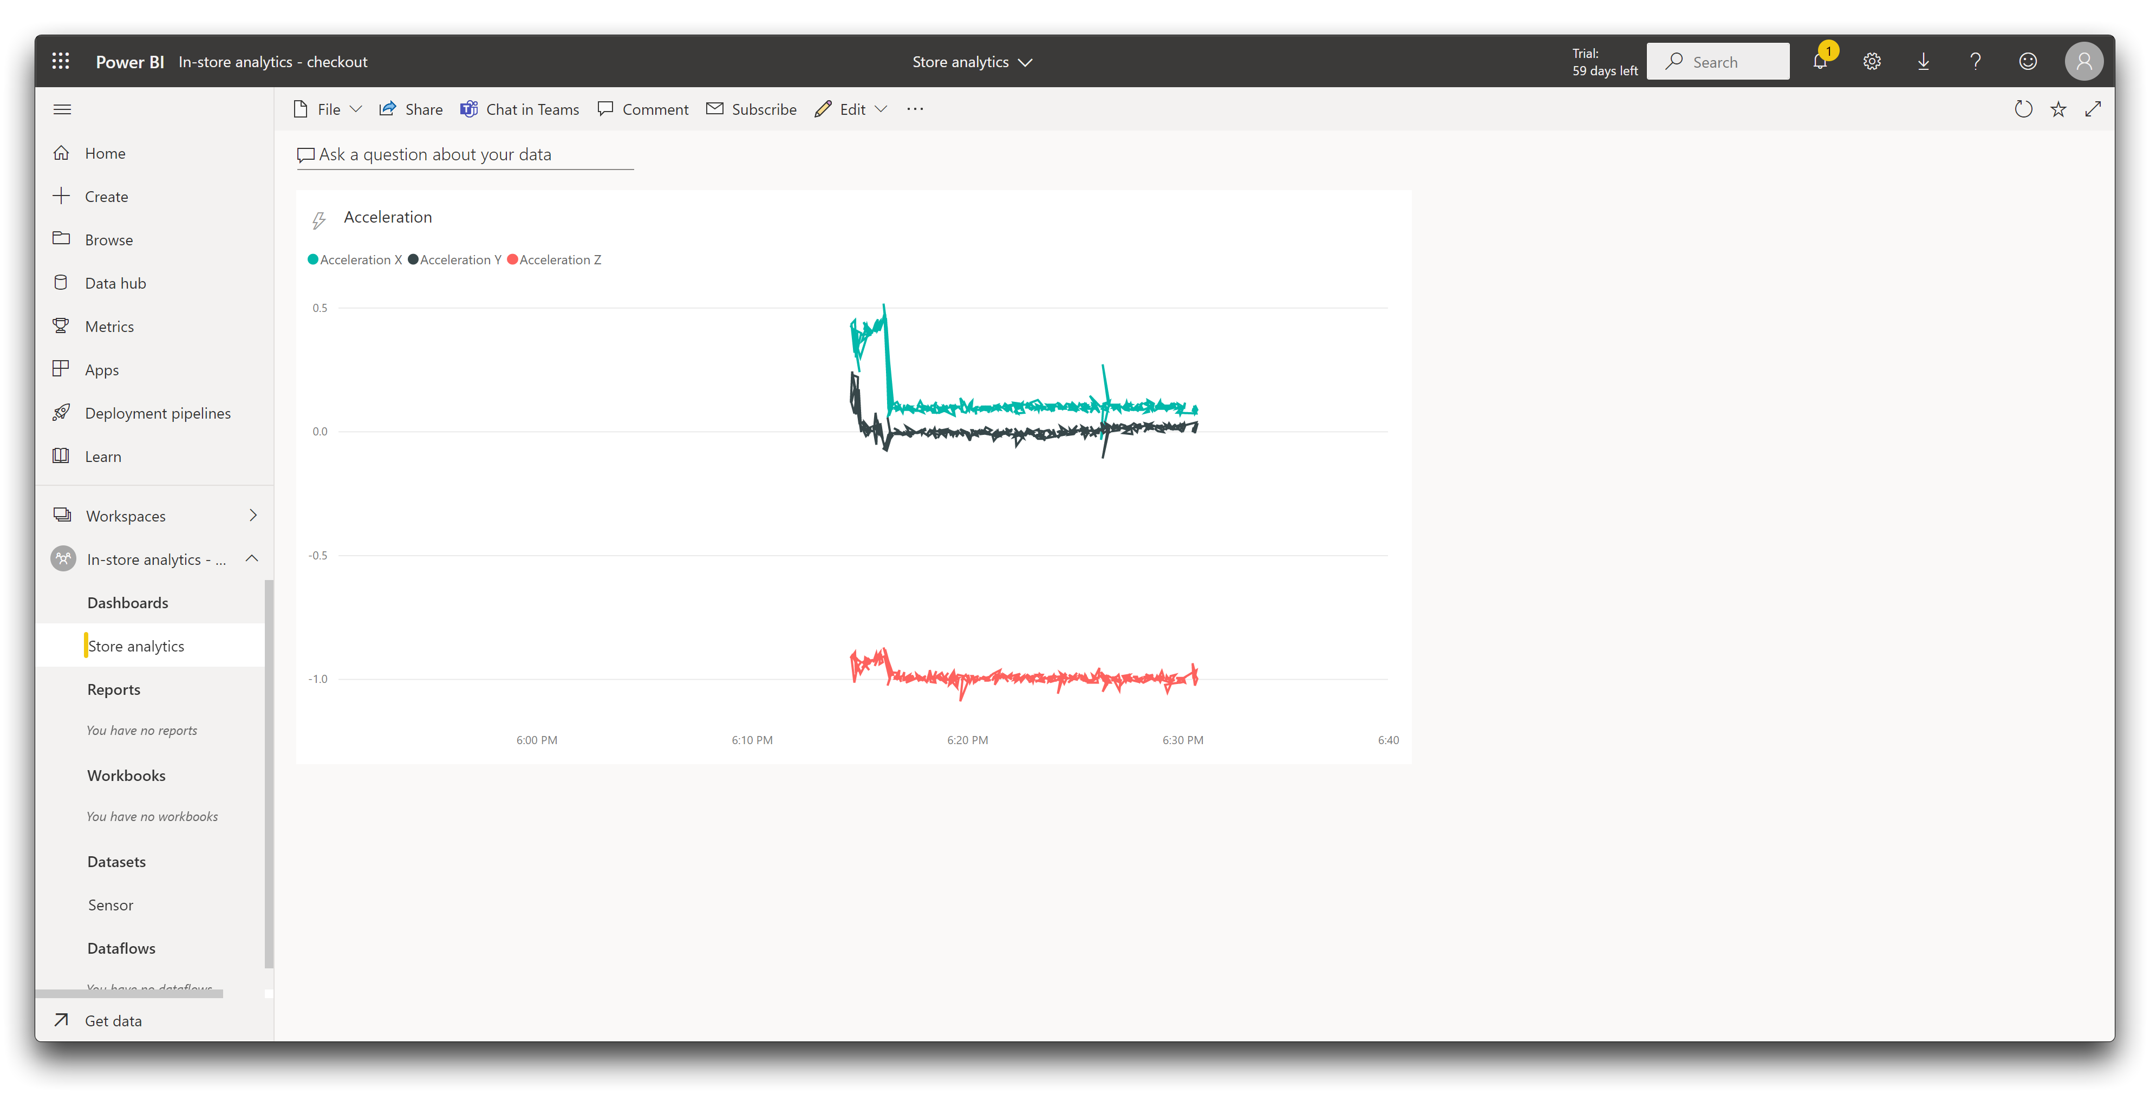The width and height of the screenshot is (2150, 1094).
Task: Enter full screen mode icon
Action: [2093, 109]
